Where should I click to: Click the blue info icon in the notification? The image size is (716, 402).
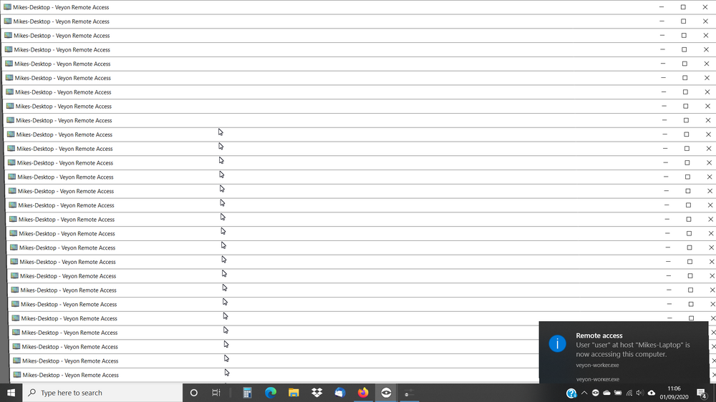coord(557,343)
